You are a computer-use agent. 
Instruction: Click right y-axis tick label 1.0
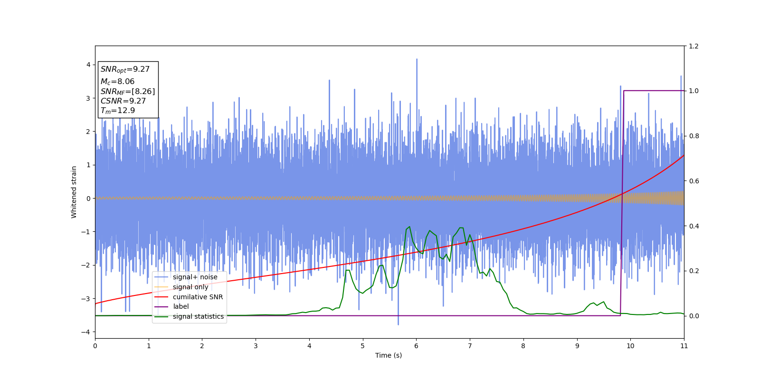click(693, 91)
